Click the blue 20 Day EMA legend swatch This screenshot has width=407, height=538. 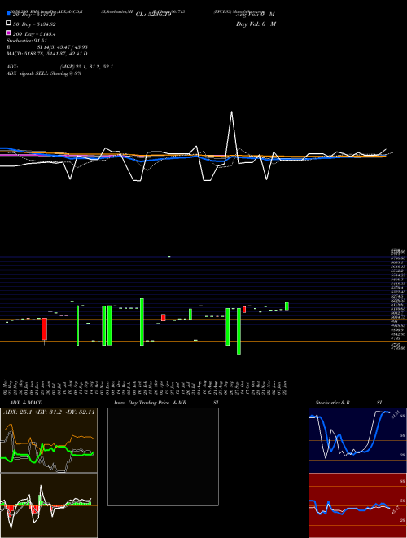[8, 13]
